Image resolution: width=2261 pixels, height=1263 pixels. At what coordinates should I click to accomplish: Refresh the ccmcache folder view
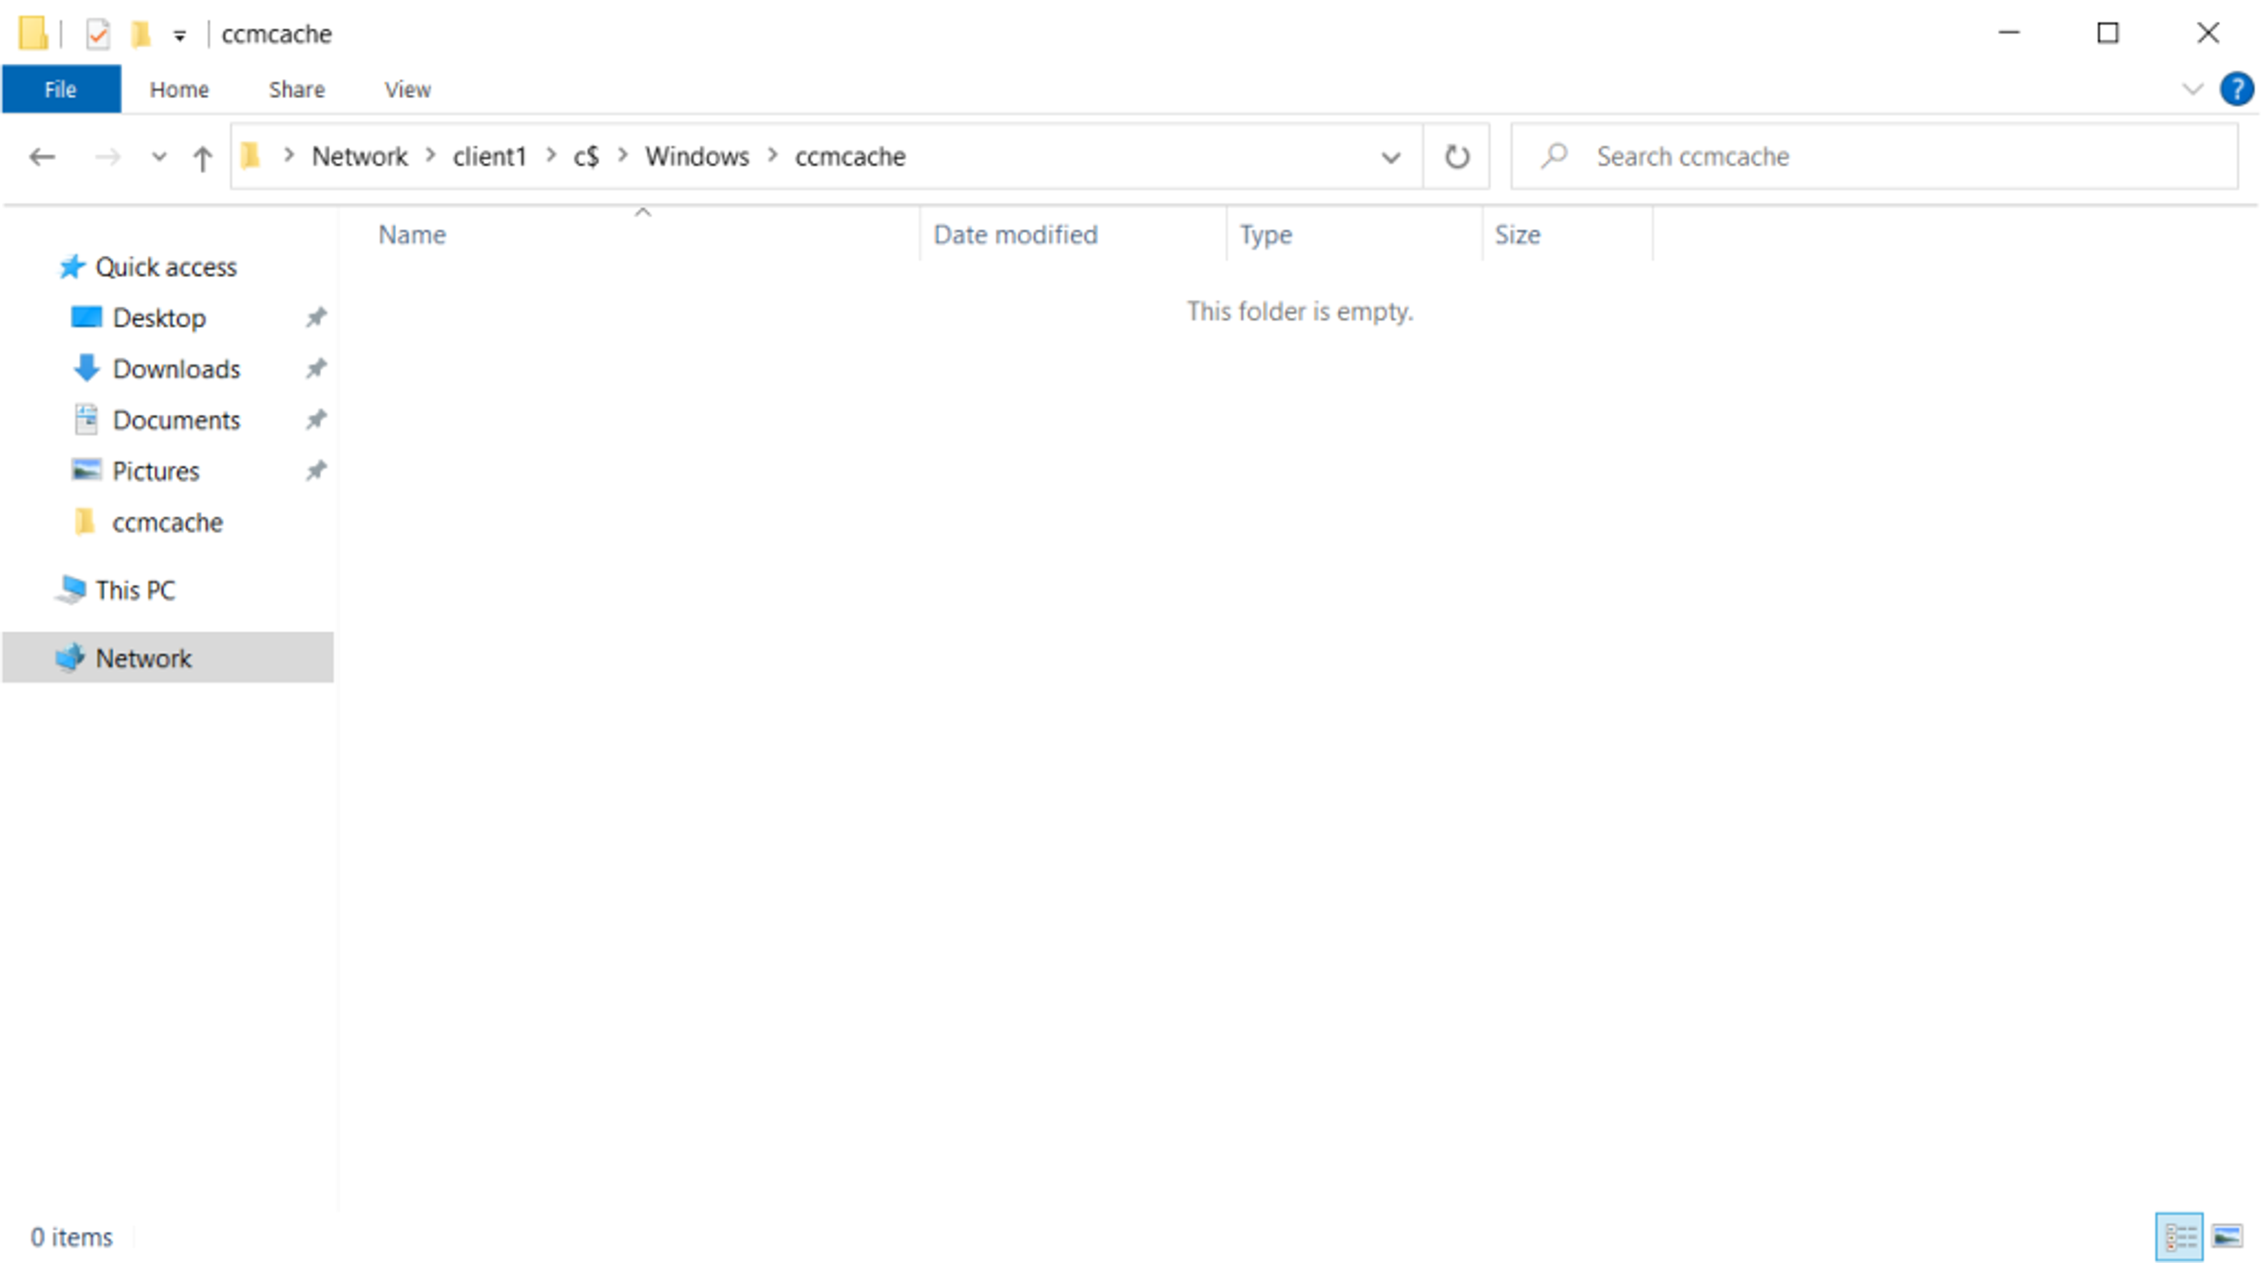coord(1457,157)
